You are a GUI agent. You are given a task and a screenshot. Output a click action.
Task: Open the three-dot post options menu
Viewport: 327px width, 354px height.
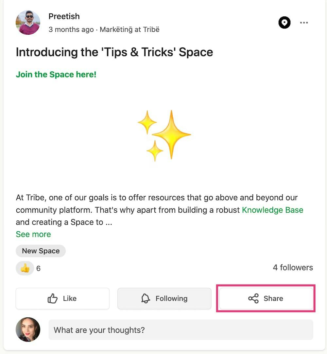[x=304, y=23]
